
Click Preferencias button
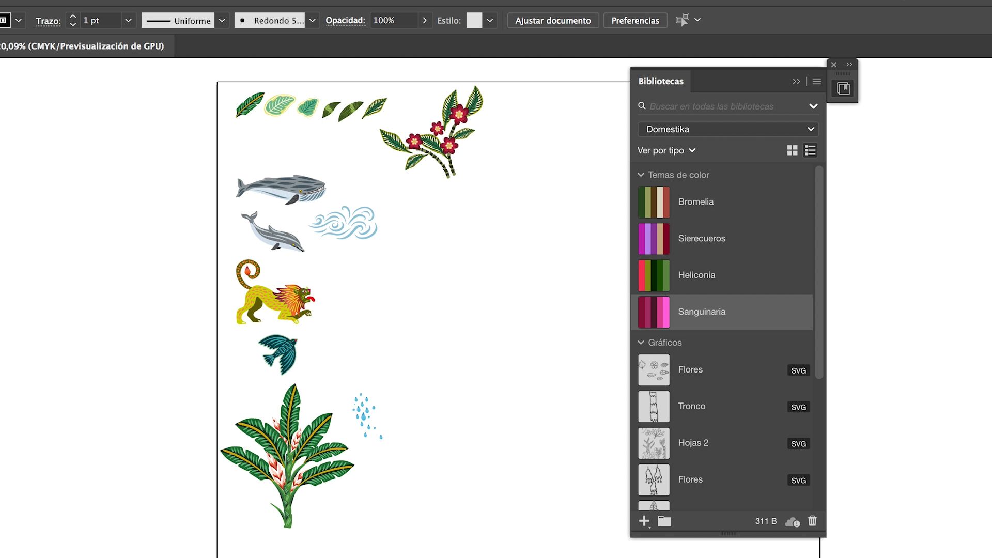click(635, 20)
